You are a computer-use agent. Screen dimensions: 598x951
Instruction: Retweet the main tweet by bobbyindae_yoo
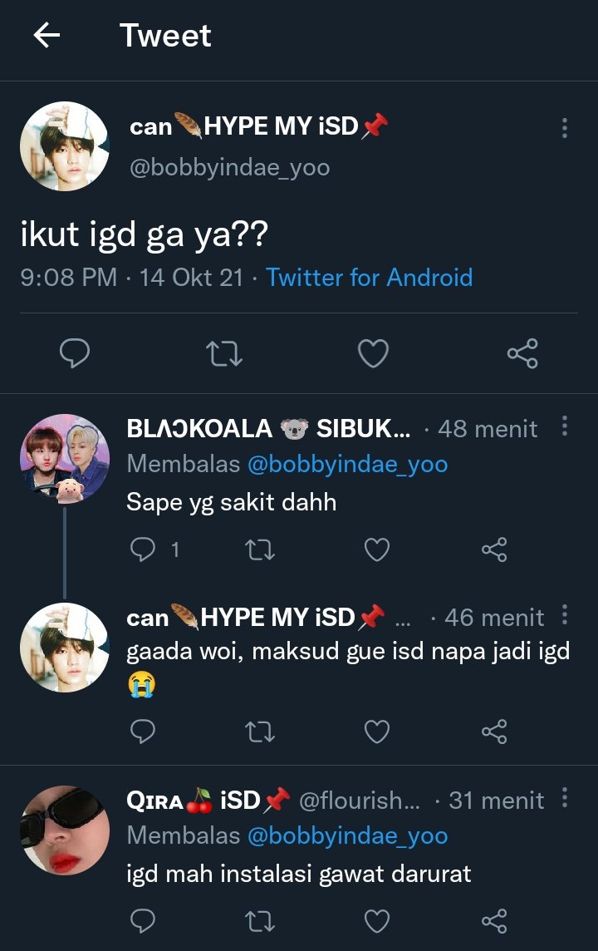point(224,353)
